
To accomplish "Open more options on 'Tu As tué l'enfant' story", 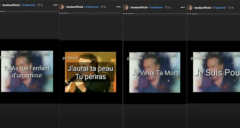I will (55, 5).
